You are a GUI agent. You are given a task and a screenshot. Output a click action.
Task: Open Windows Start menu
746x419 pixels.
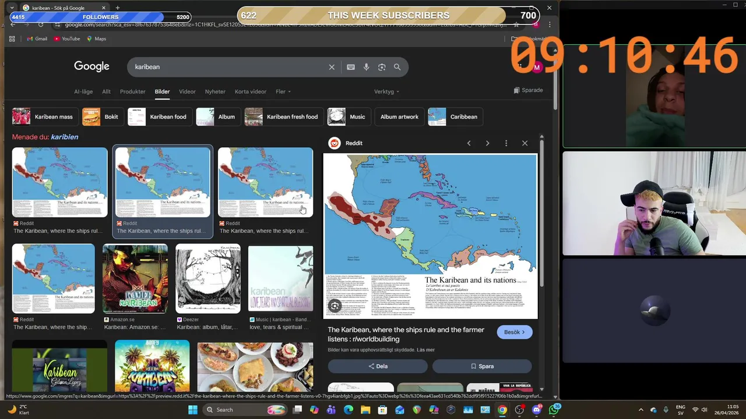pyautogui.click(x=193, y=410)
